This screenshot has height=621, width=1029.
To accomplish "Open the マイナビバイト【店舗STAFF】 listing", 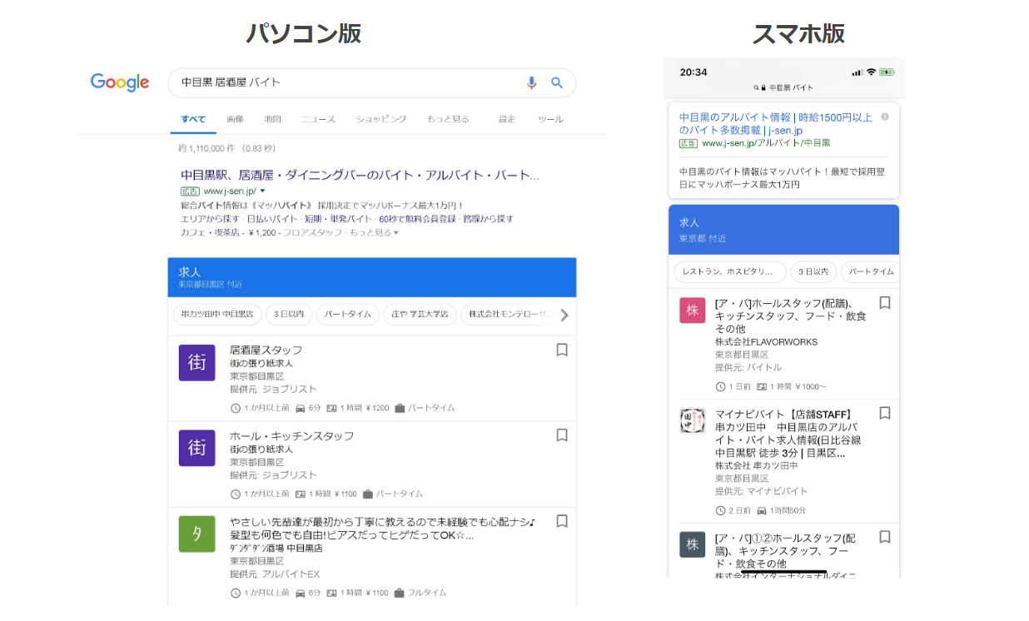I will point(788,434).
